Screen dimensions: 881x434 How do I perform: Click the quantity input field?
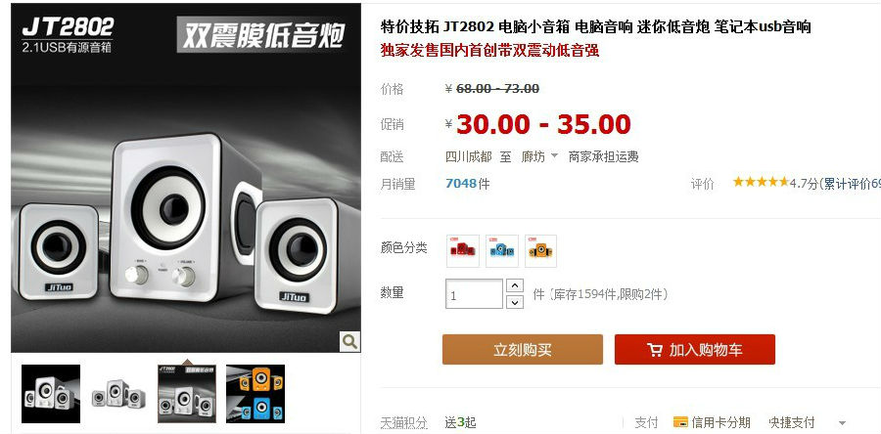pos(474,294)
